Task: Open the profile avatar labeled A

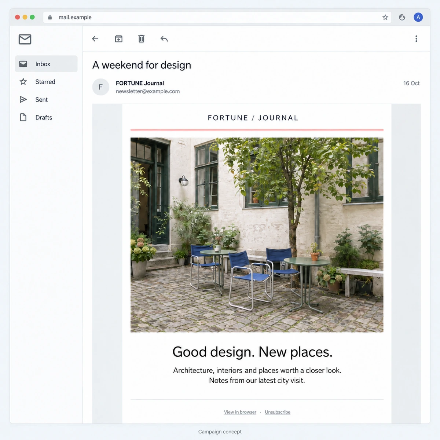Action: coord(418,17)
